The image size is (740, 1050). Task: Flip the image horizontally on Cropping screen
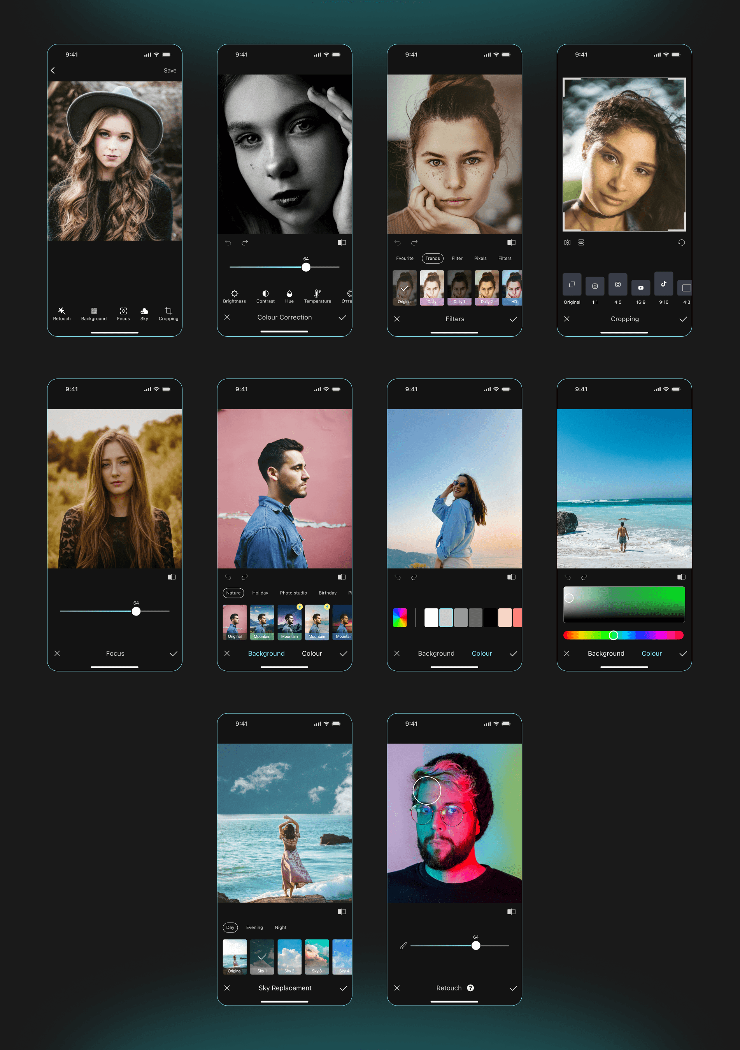point(567,243)
